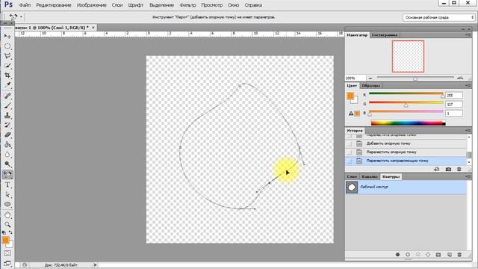Toggle history brush source for 'Добавить опорную точку'
Screen dimensions: 478x269
pyautogui.click(x=350, y=143)
